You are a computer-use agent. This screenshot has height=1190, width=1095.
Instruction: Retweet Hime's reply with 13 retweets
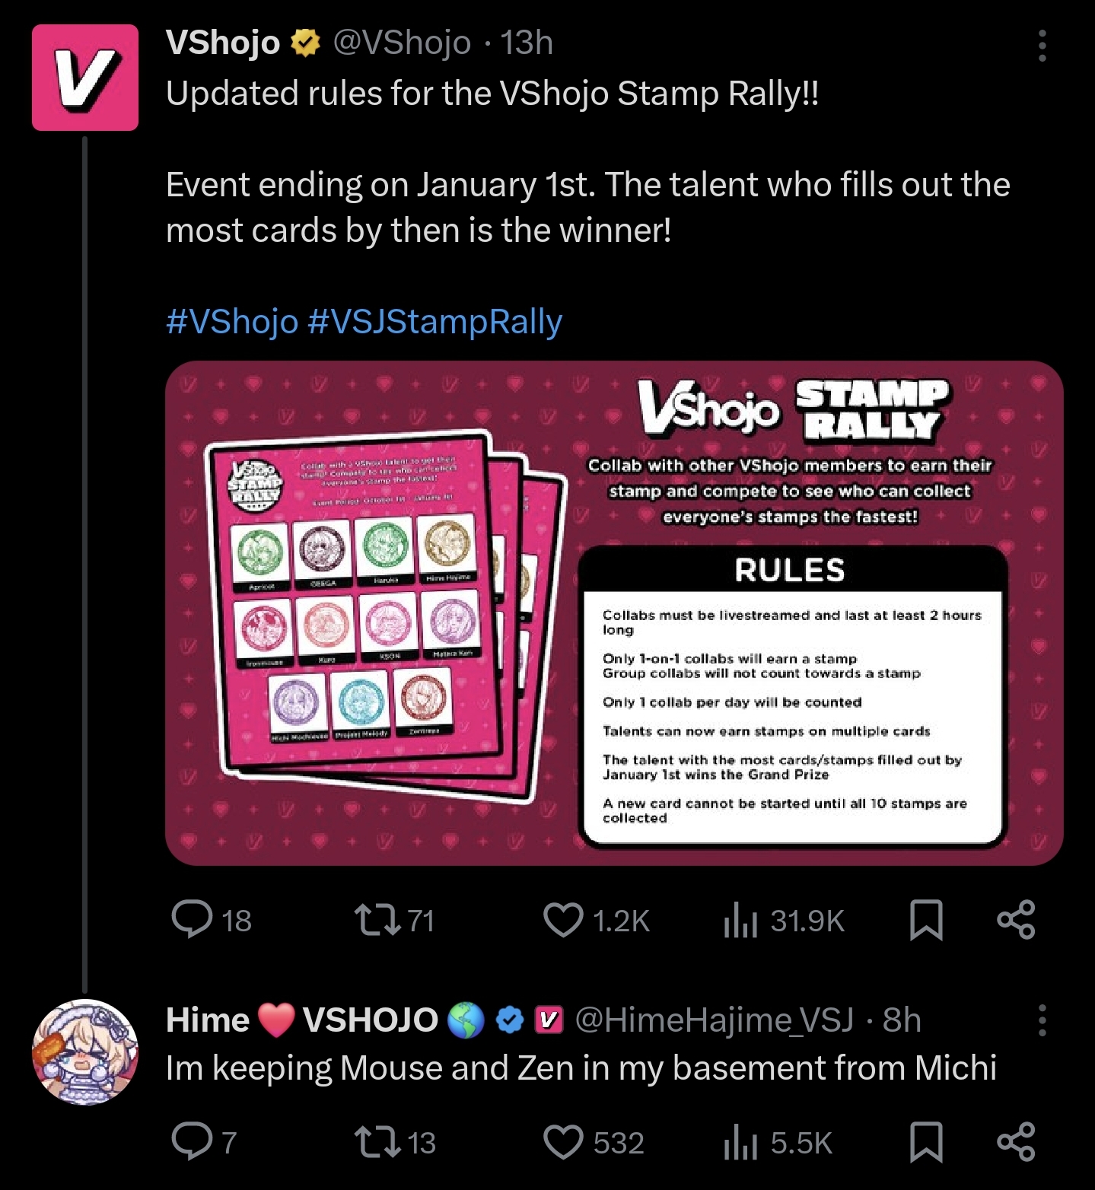tap(396, 1142)
